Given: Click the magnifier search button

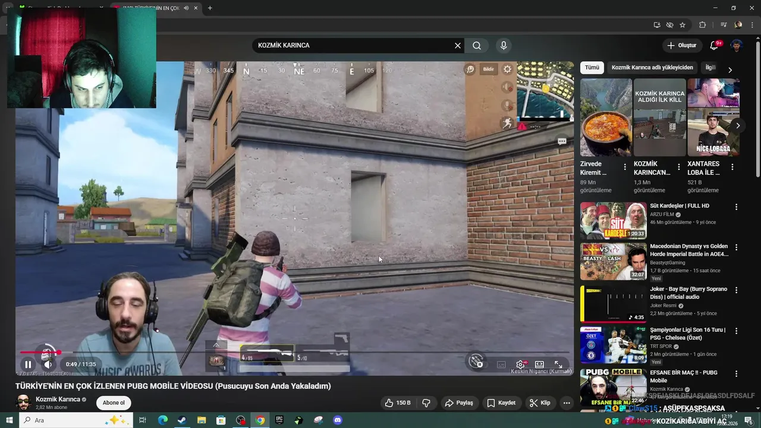Looking at the screenshot, I should coord(477,45).
